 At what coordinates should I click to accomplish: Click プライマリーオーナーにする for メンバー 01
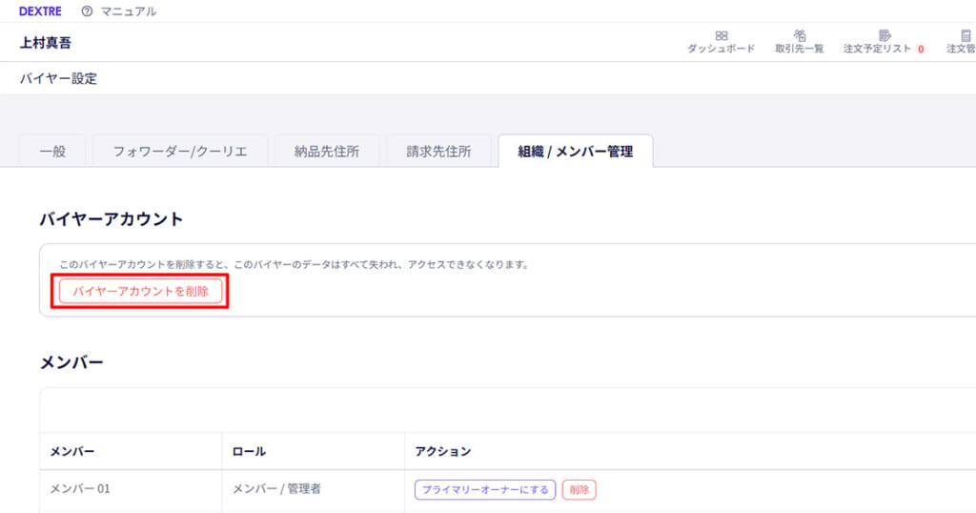click(x=485, y=490)
